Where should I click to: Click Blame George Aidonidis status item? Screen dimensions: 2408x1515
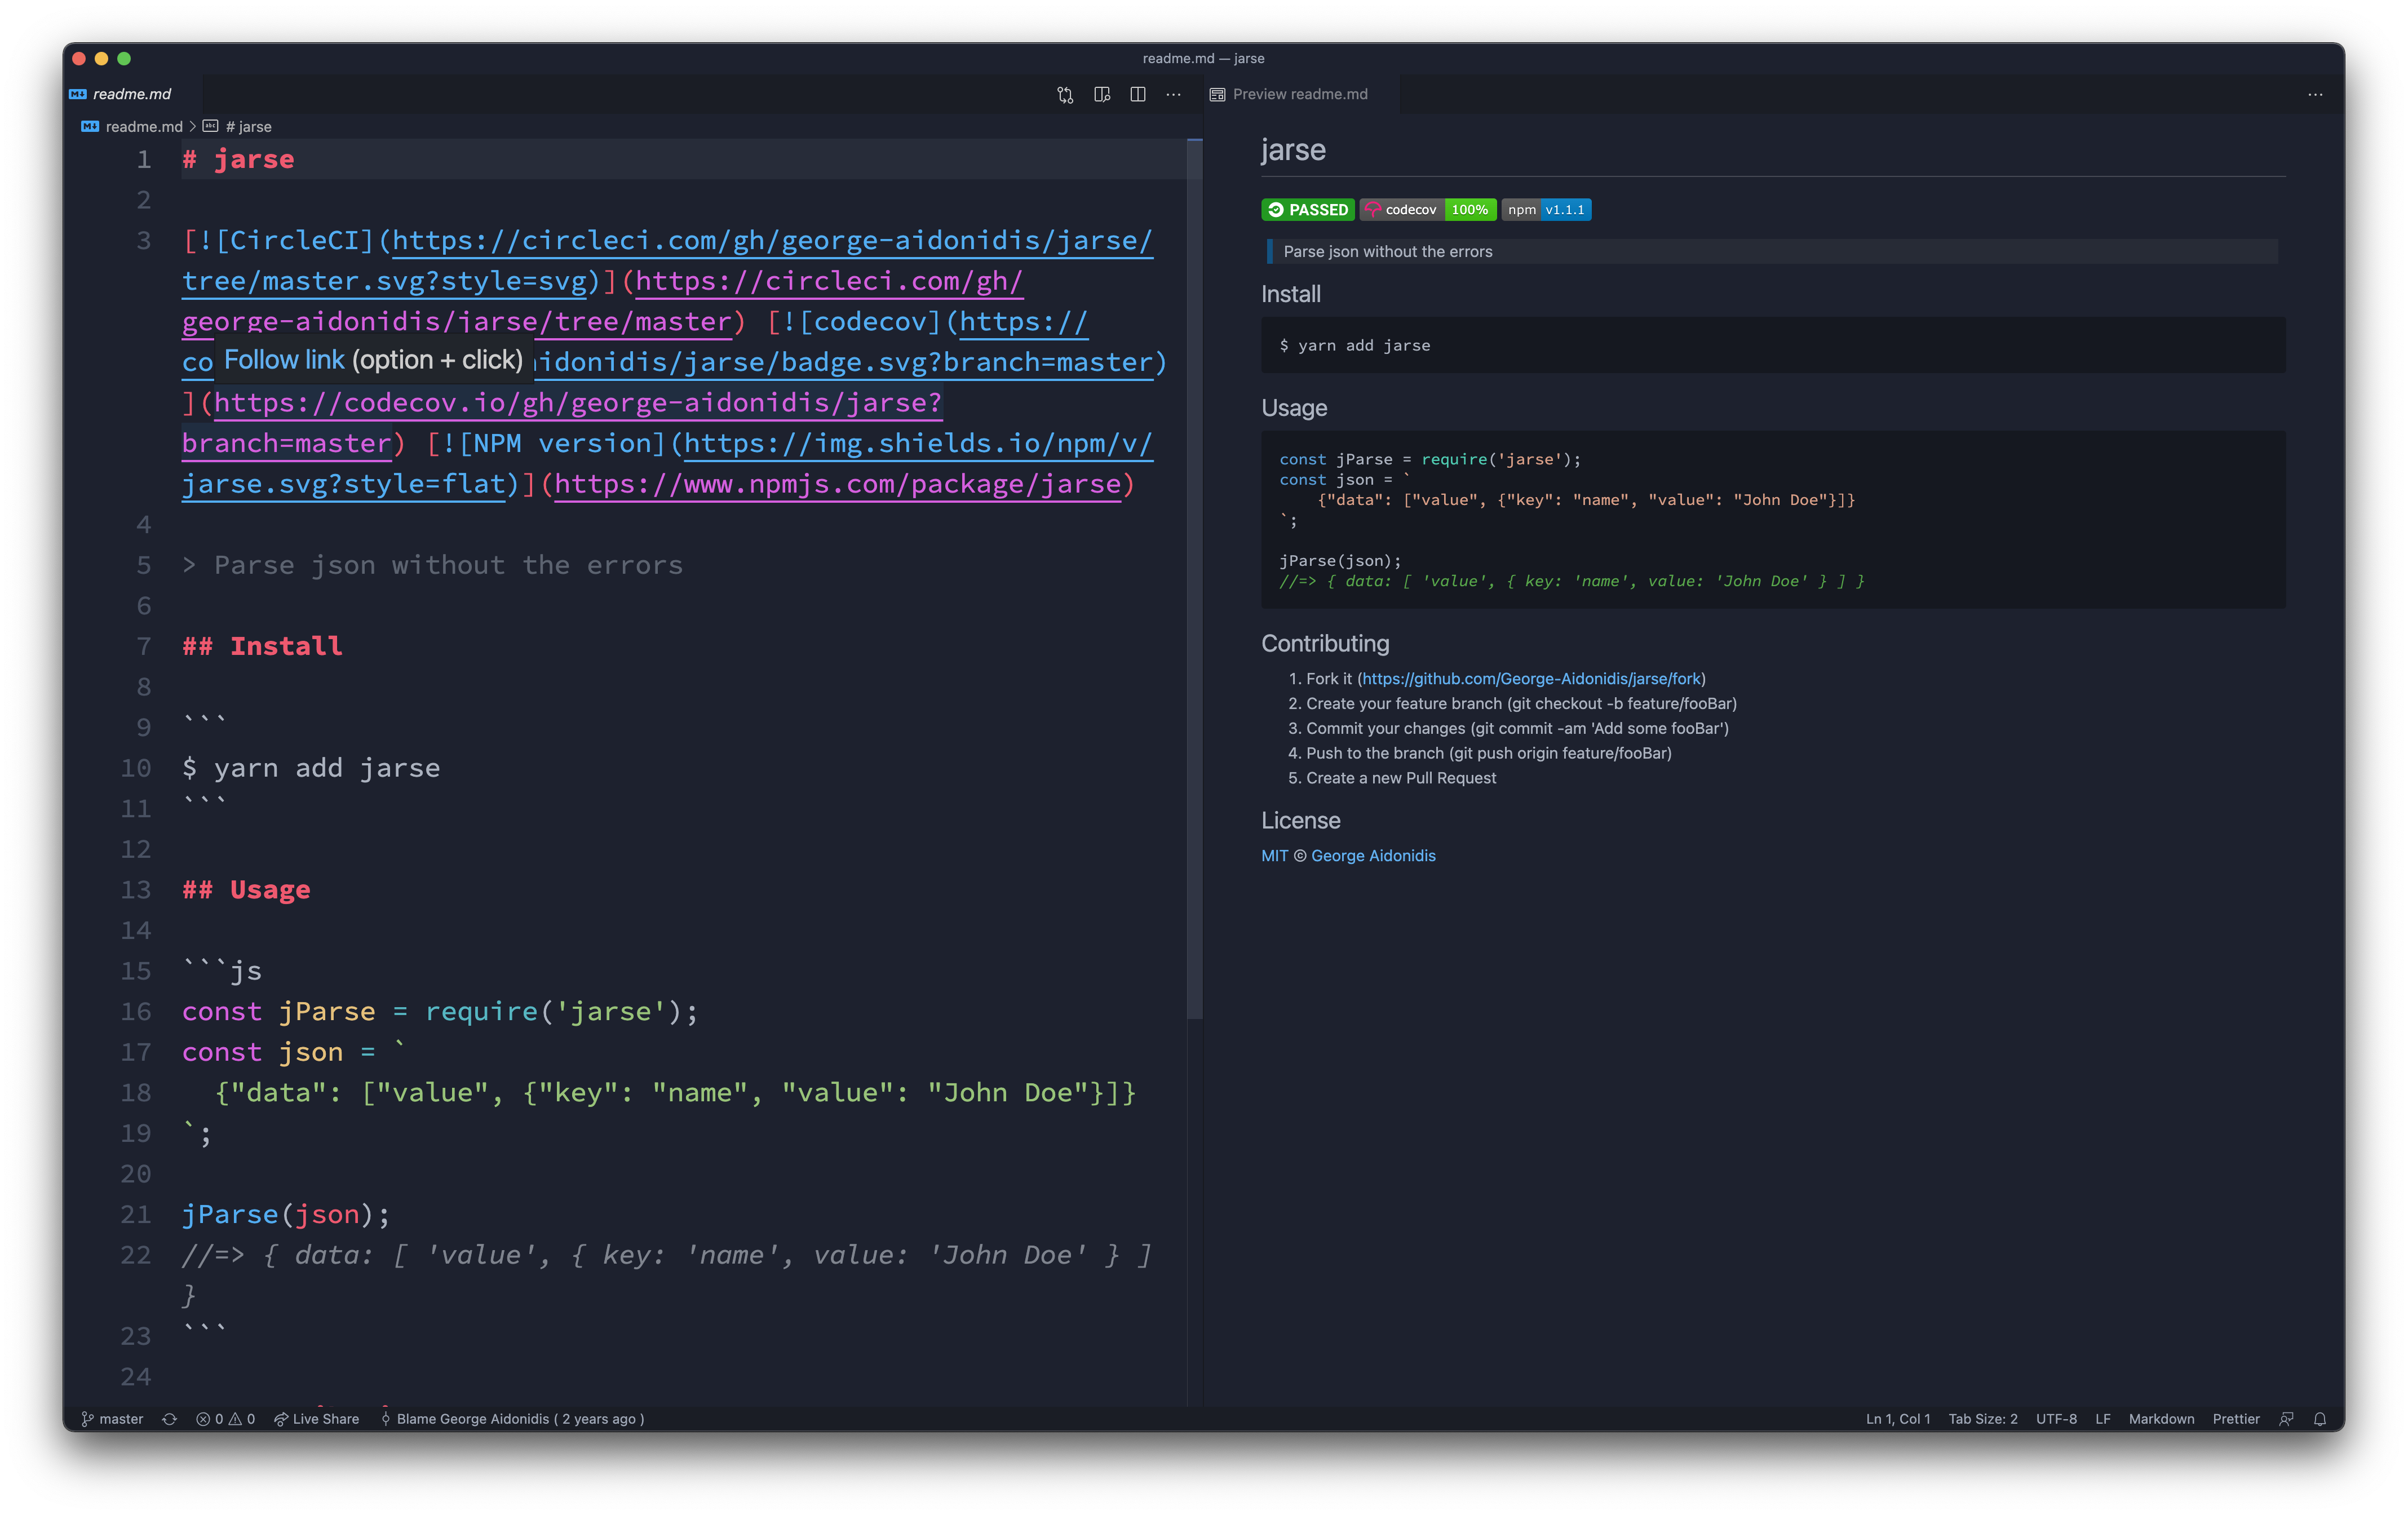[x=512, y=1418]
